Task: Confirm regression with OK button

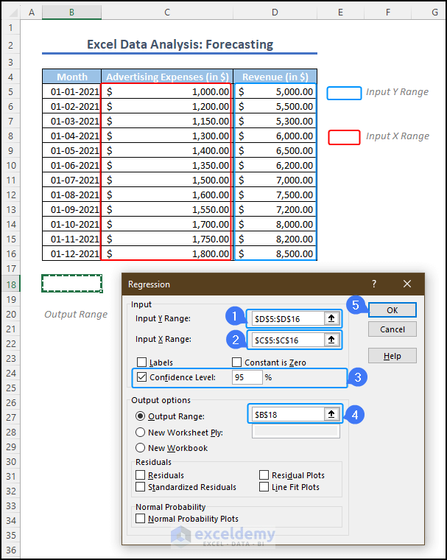Action: coord(392,310)
